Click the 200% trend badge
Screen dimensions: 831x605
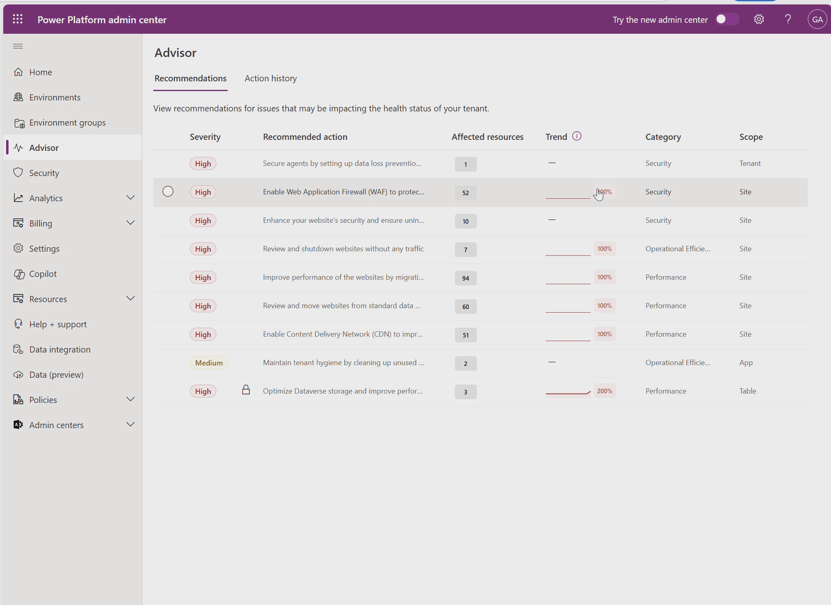(604, 391)
